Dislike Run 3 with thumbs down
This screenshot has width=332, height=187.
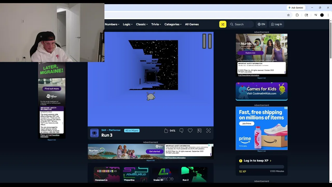click(x=181, y=131)
